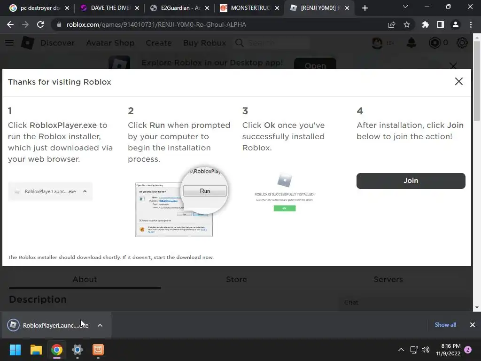
Task: Open the orange app in the taskbar
Action: [98, 350]
